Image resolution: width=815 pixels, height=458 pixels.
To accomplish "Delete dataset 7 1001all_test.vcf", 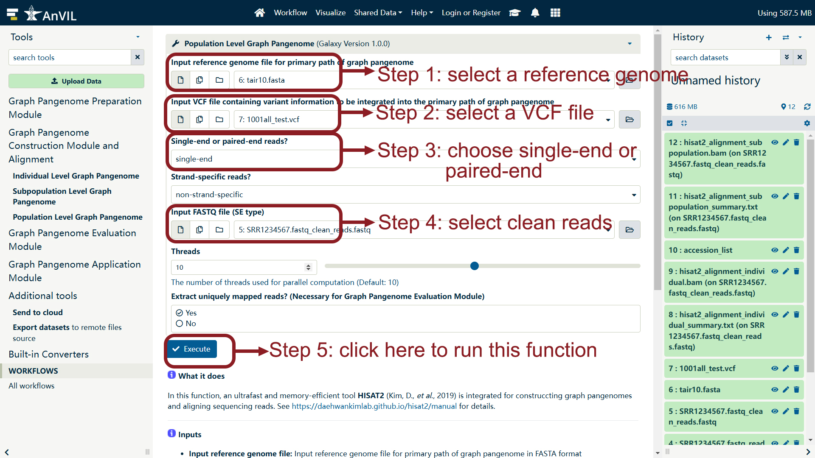I will point(796,368).
